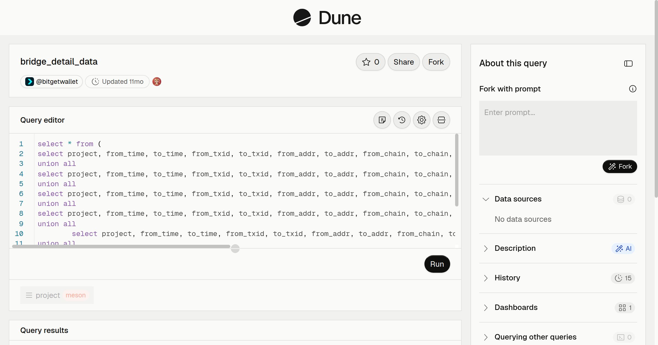Click the 'No data sources' text
This screenshot has height=345, width=658.
(523, 219)
